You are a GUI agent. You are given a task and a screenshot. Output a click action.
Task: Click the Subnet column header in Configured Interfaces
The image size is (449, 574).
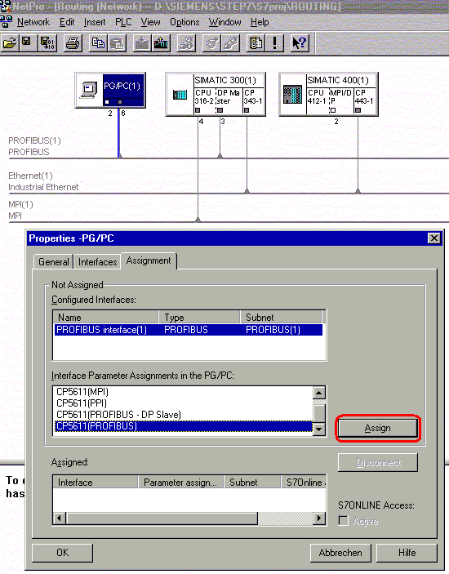click(x=281, y=317)
